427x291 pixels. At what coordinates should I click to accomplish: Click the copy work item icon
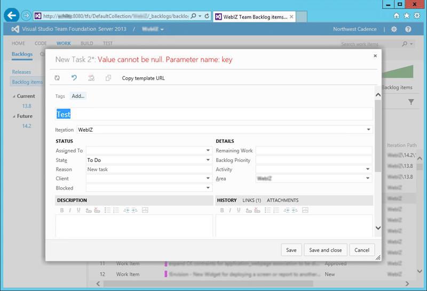pyautogui.click(x=108, y=78)
